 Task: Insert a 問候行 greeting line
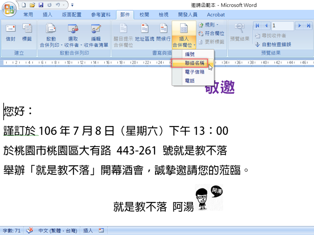[x=163, y=33]
